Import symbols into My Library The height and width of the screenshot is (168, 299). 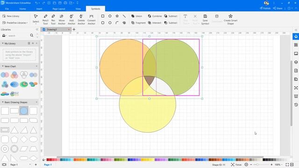click(29, 43)
